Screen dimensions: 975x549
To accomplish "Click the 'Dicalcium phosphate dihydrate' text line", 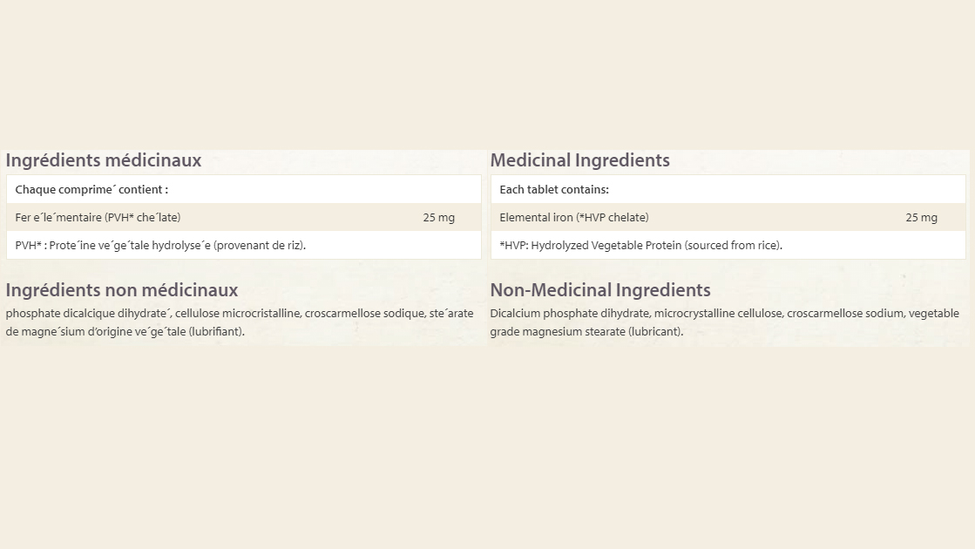I will (x=569, y=313).
